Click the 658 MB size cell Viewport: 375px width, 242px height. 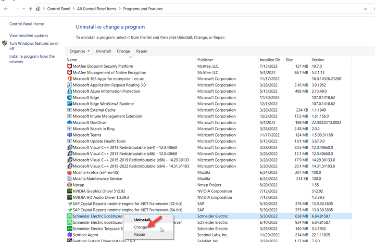point(301,216)
